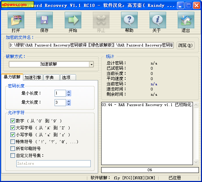The height and width of the screenshot is (182, 202).
Task: Click the encrypted file path field
Action: [x=91, y=45]
